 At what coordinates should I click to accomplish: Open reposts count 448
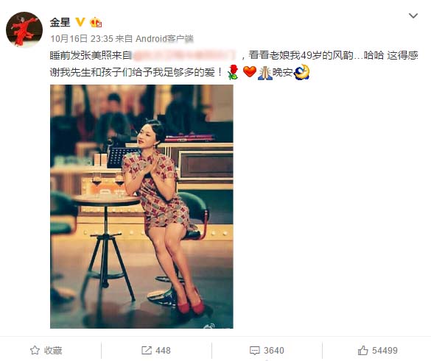[x=156, y=350]
